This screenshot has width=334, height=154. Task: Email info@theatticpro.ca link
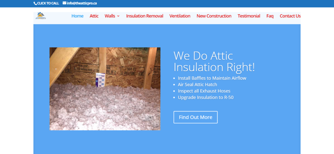pyautogui.click(x=82, y=3)
